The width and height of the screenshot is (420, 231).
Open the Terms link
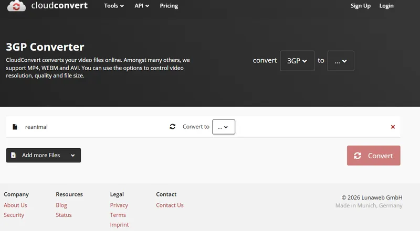(x=118, y=215)
